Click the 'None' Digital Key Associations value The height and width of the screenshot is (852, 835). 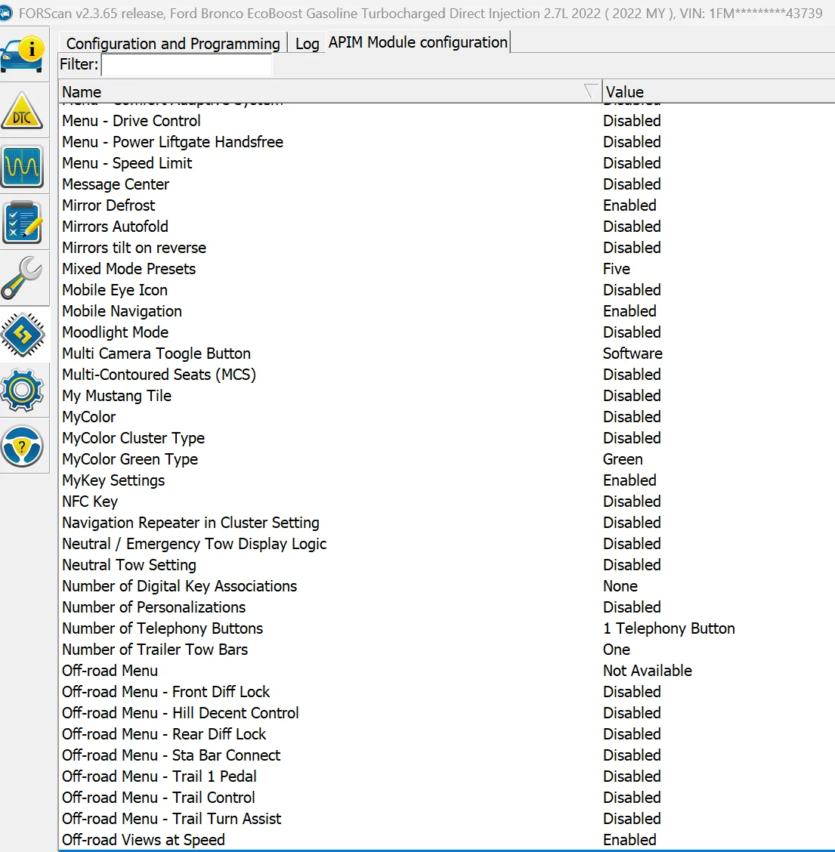tap(620, 587)
